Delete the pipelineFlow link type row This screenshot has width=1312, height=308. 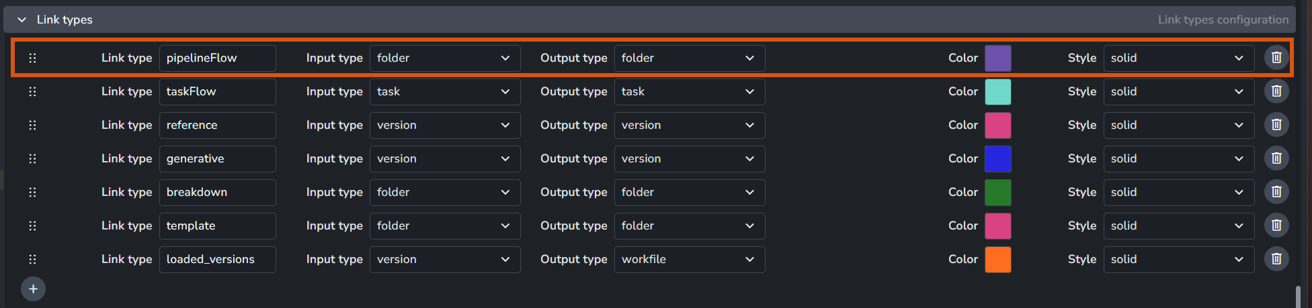point(1276,58)
